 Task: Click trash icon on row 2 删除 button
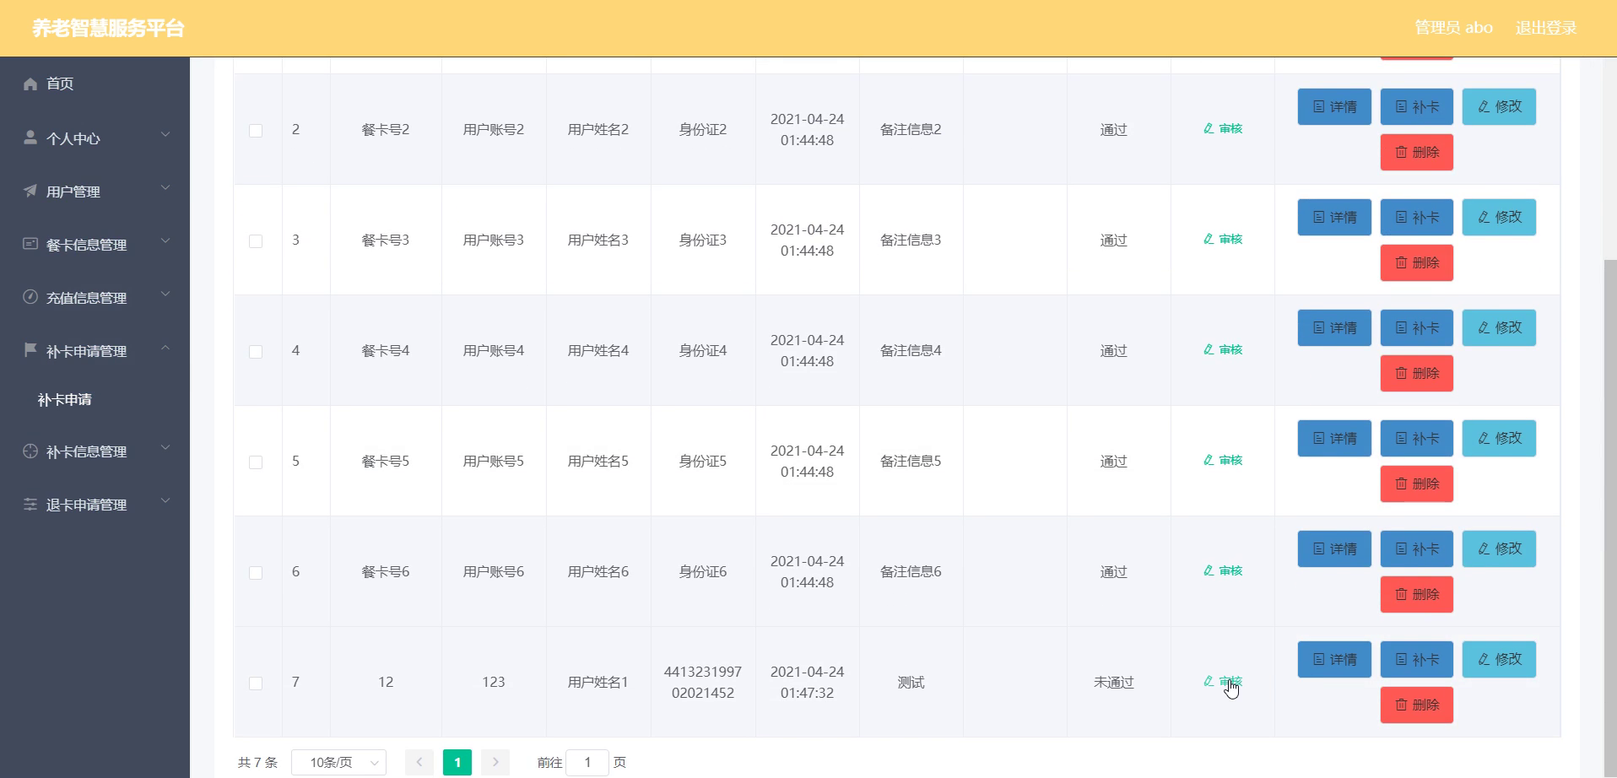coord(1401,152)
